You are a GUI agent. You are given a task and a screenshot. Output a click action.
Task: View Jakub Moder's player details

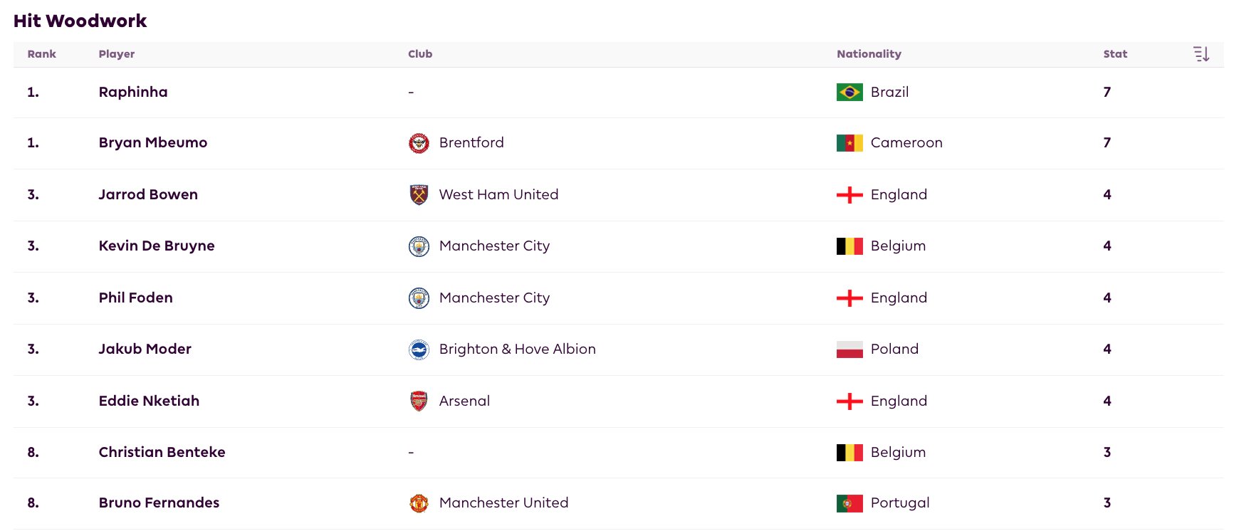pyautogui.click(x=145, y=349)
